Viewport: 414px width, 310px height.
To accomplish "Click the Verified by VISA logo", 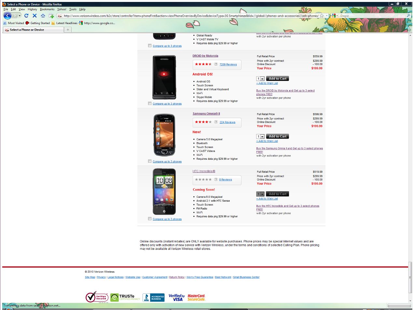I will 177,297.
